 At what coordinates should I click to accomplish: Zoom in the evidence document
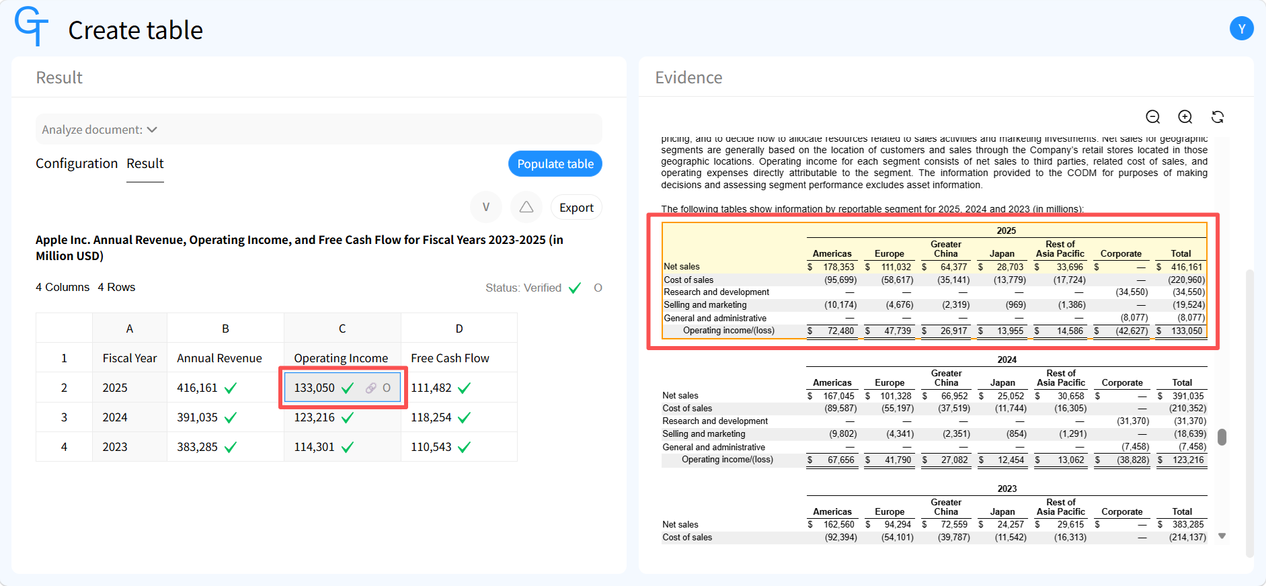click(1185, 117)
